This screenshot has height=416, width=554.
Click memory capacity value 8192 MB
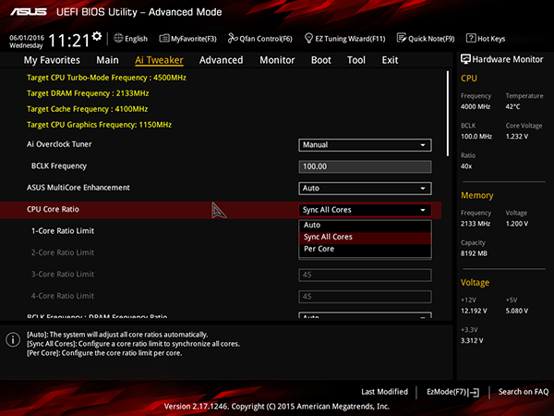(x=474, y=253)
